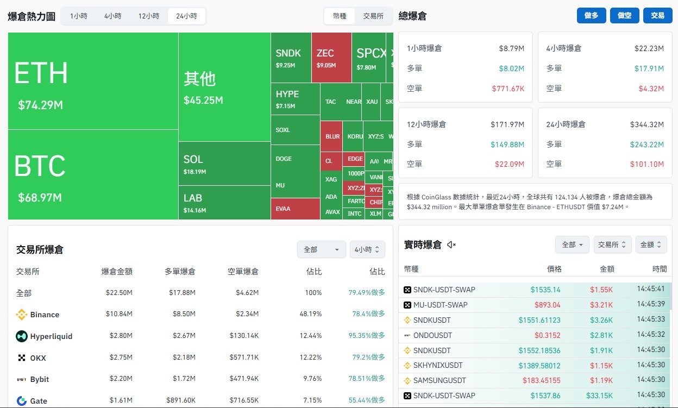Click the SNDK heatmap tile
The height and width of the screenshot is (408, 678).
(x=291, y=58)
